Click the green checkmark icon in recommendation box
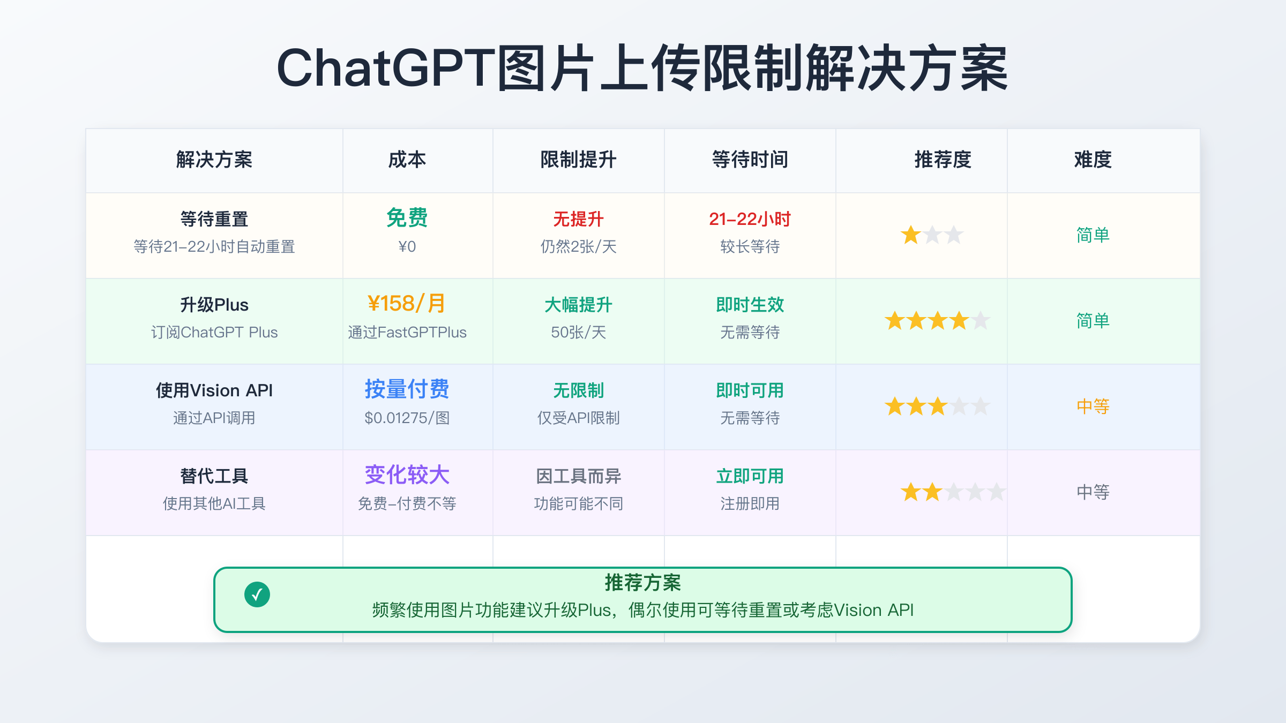Image resolution: width=1286 pixels, height=723 pixels. point(257,594)
